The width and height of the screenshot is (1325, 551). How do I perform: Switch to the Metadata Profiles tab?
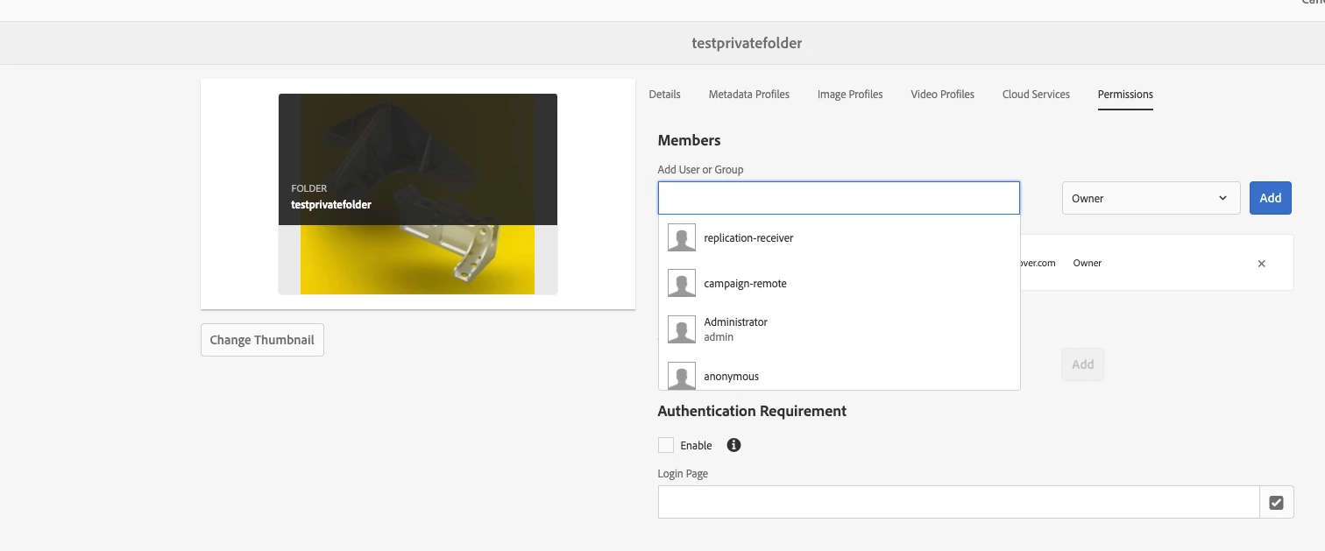(x=749, y=95)
